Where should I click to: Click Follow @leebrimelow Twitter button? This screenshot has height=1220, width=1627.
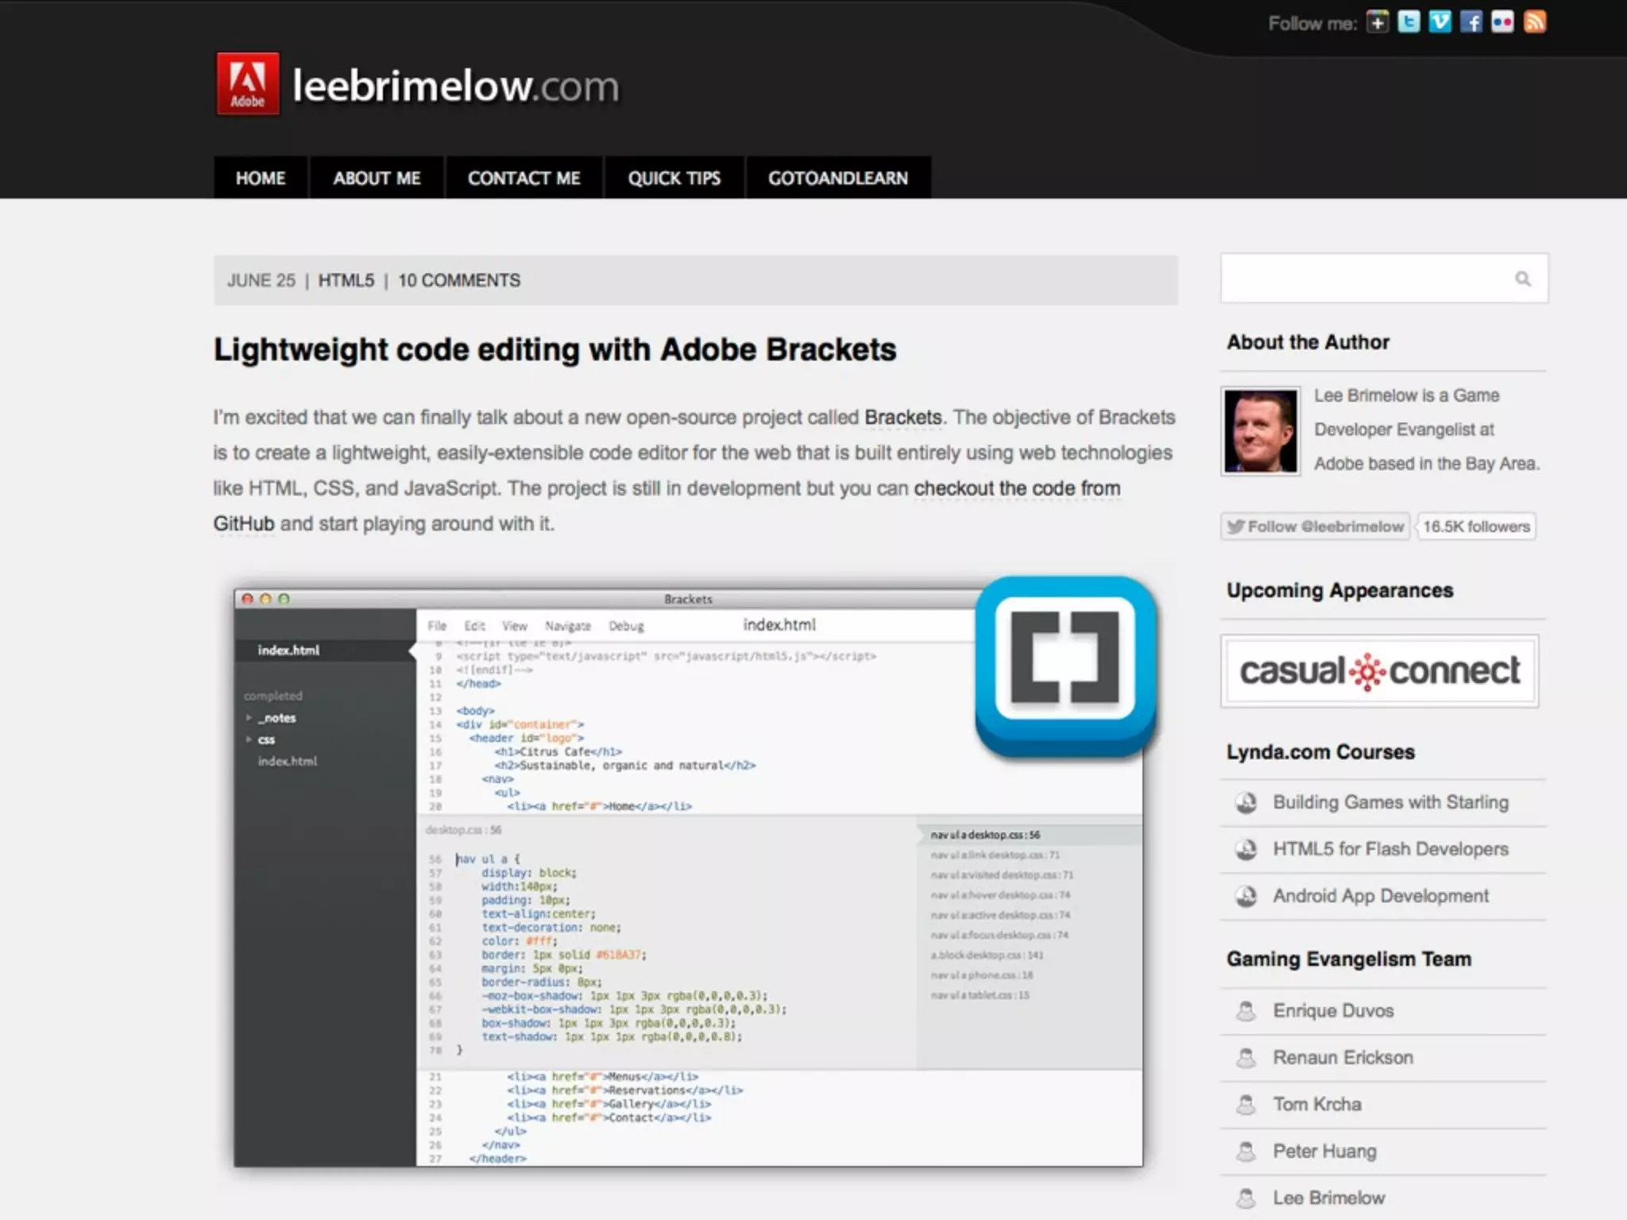(x=1316, y=527)
